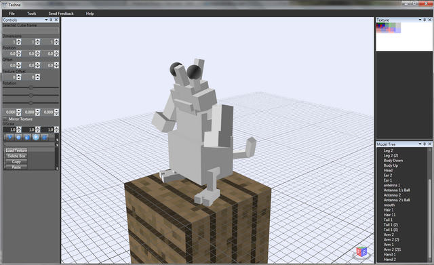Viewport: 434px width, 265px height.
Task: Open the Controls panel options dropdown arrow
Action: tap(46, 20)
